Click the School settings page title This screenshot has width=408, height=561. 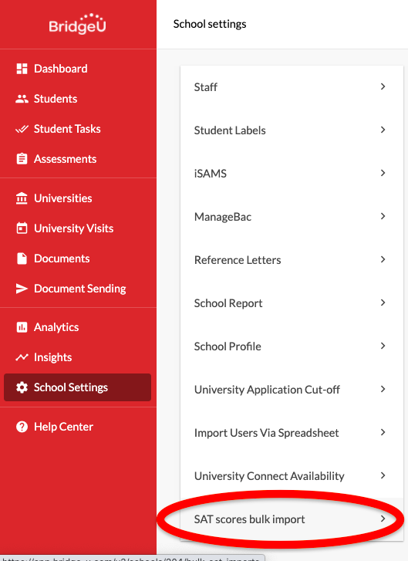coord(210,24)
